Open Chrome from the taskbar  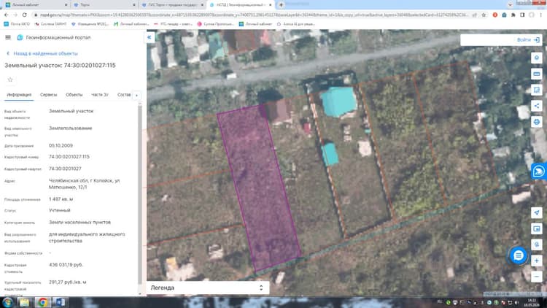(42, 302)
